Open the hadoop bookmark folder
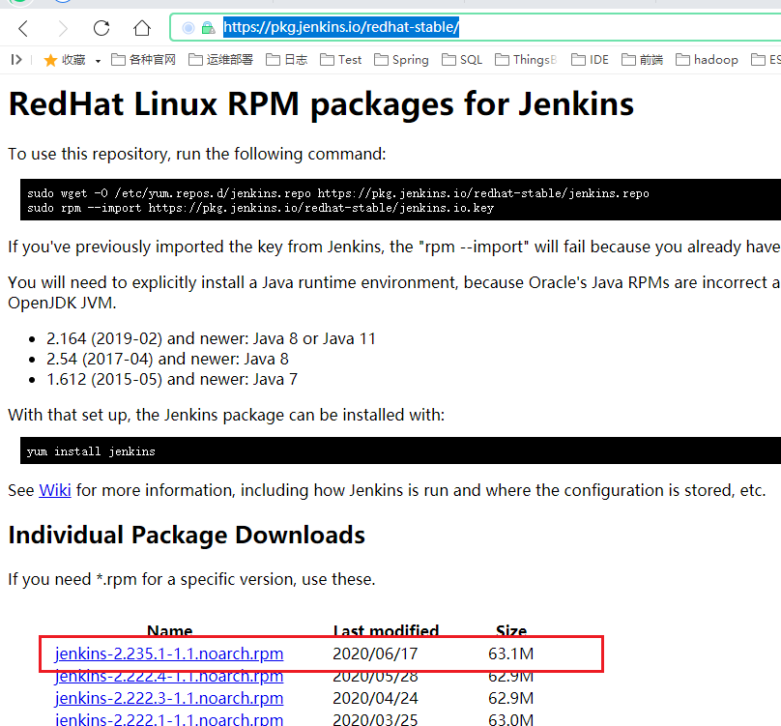781x726 pixels. pos(707,60)
